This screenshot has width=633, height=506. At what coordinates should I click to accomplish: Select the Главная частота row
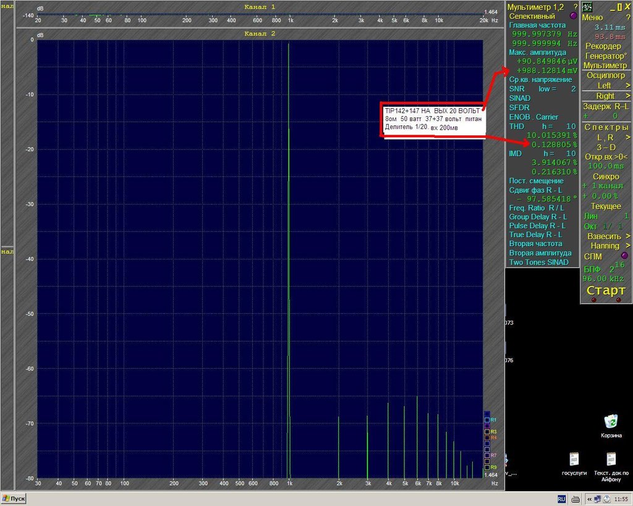coord(537,25)
